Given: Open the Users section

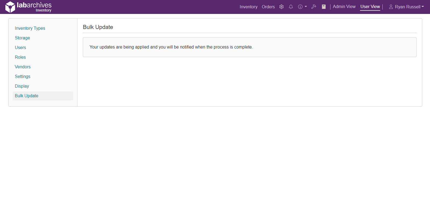Looking at the screenshot, I should point(20,47).
